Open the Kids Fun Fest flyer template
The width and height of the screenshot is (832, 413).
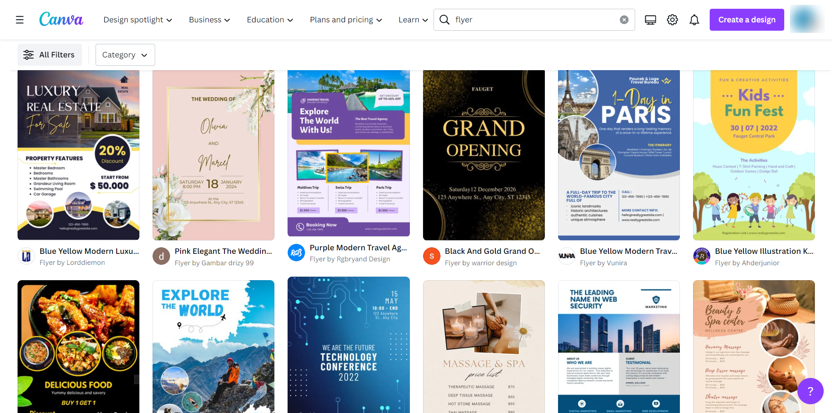point(754,155)
